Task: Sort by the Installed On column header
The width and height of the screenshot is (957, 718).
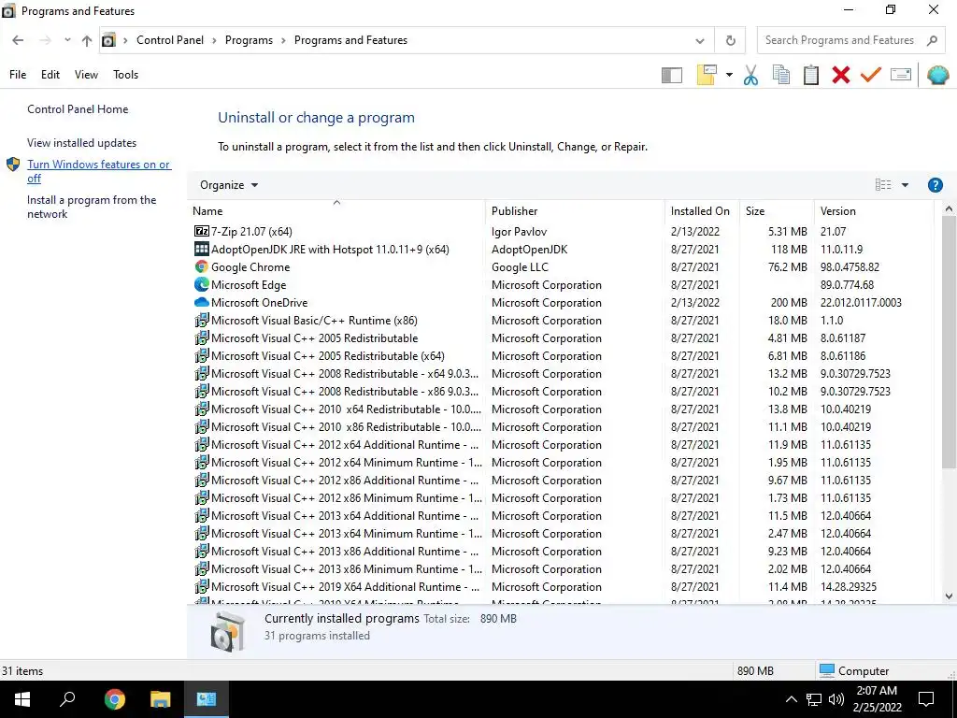Action: click(702, 211)
